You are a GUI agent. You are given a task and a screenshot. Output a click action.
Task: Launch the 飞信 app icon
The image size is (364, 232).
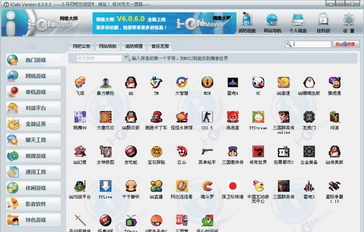tap(80, 82)
